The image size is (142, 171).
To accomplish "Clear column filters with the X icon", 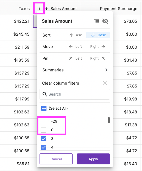I will click(x=105, y=83).
